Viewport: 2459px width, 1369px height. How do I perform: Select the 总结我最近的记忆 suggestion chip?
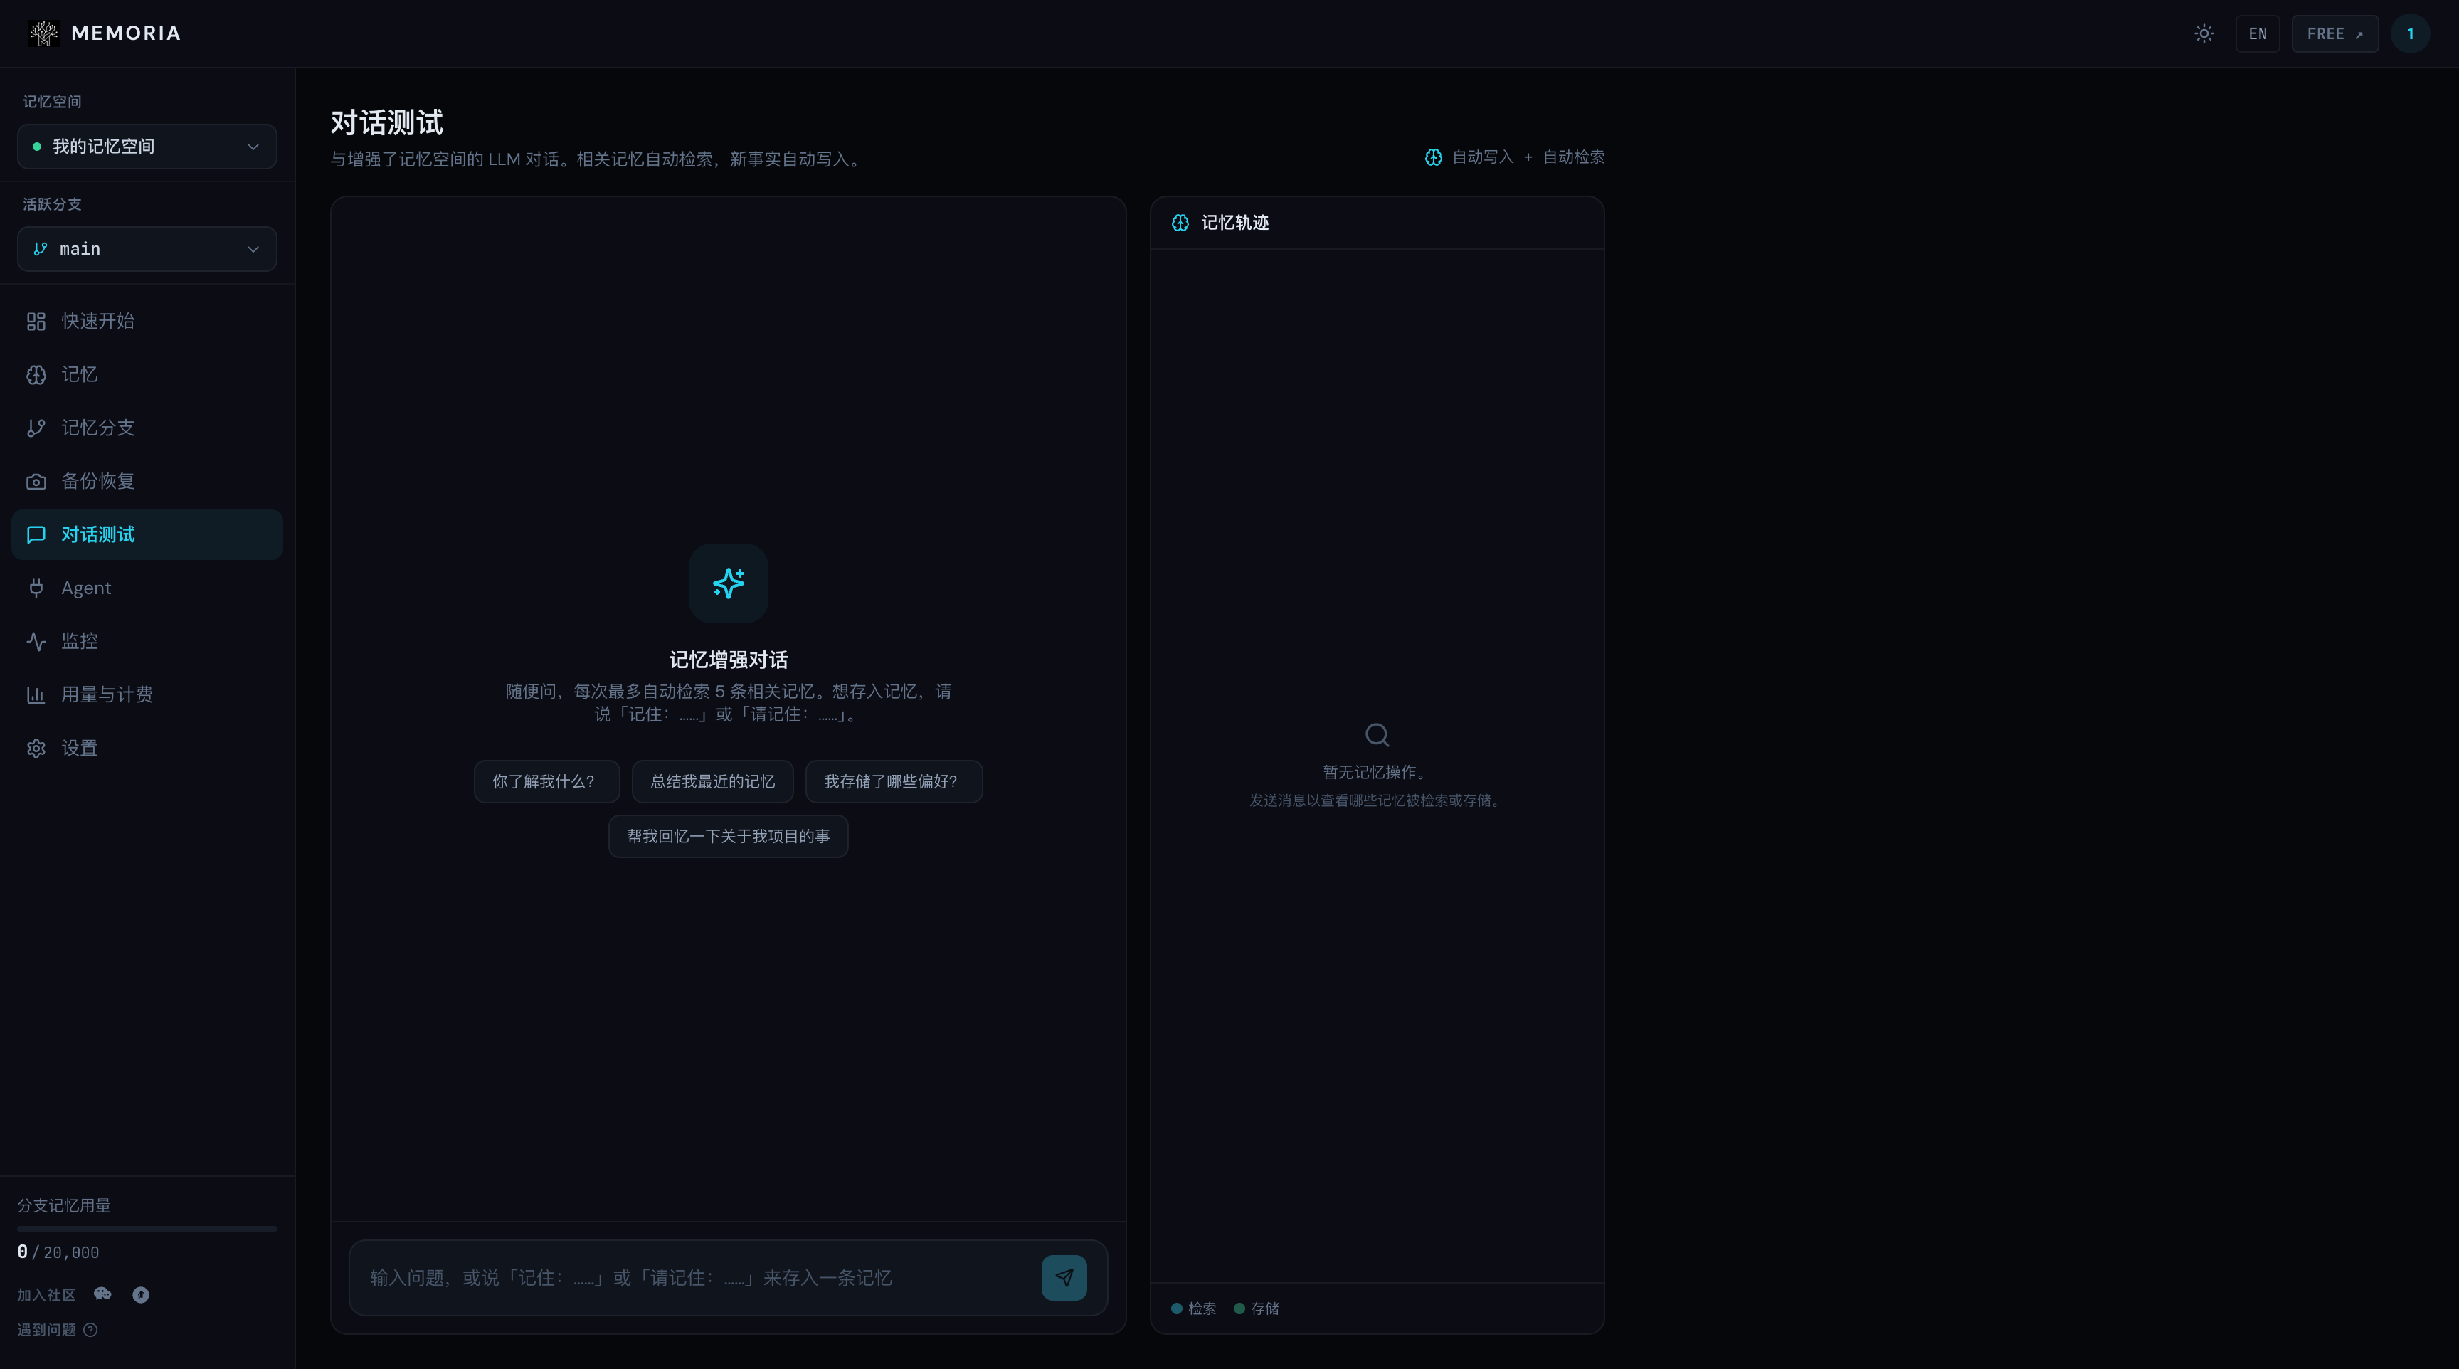[x=712, y=782]
